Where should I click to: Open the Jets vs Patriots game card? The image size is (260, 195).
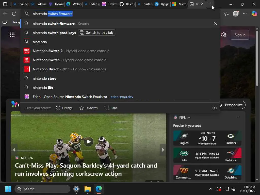click(207, 155)
